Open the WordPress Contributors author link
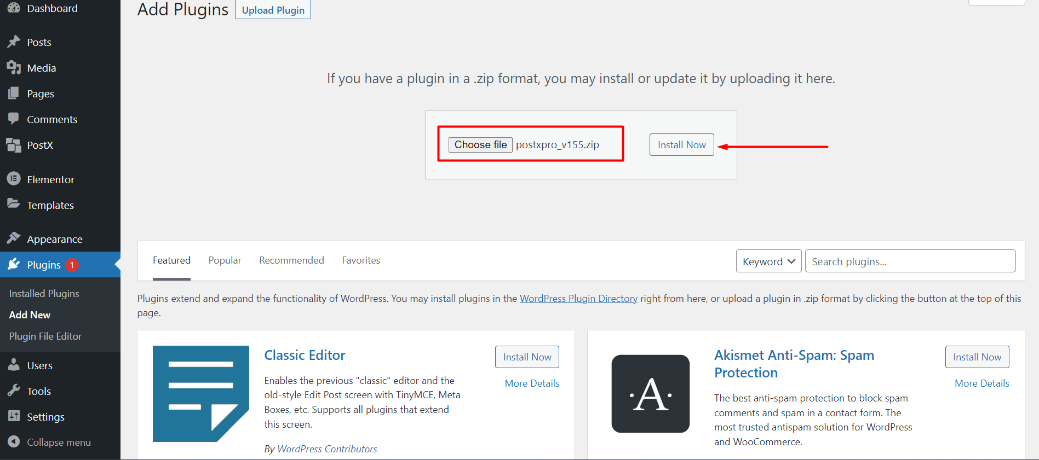 (x=327, y=449)
